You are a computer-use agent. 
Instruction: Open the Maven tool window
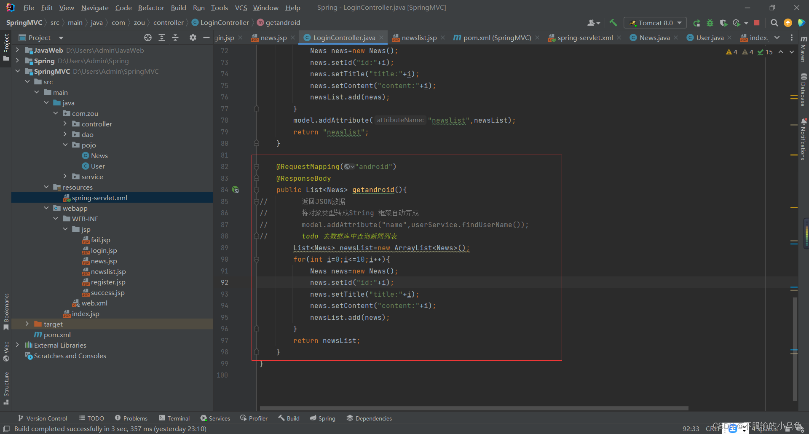coord(804,50)
